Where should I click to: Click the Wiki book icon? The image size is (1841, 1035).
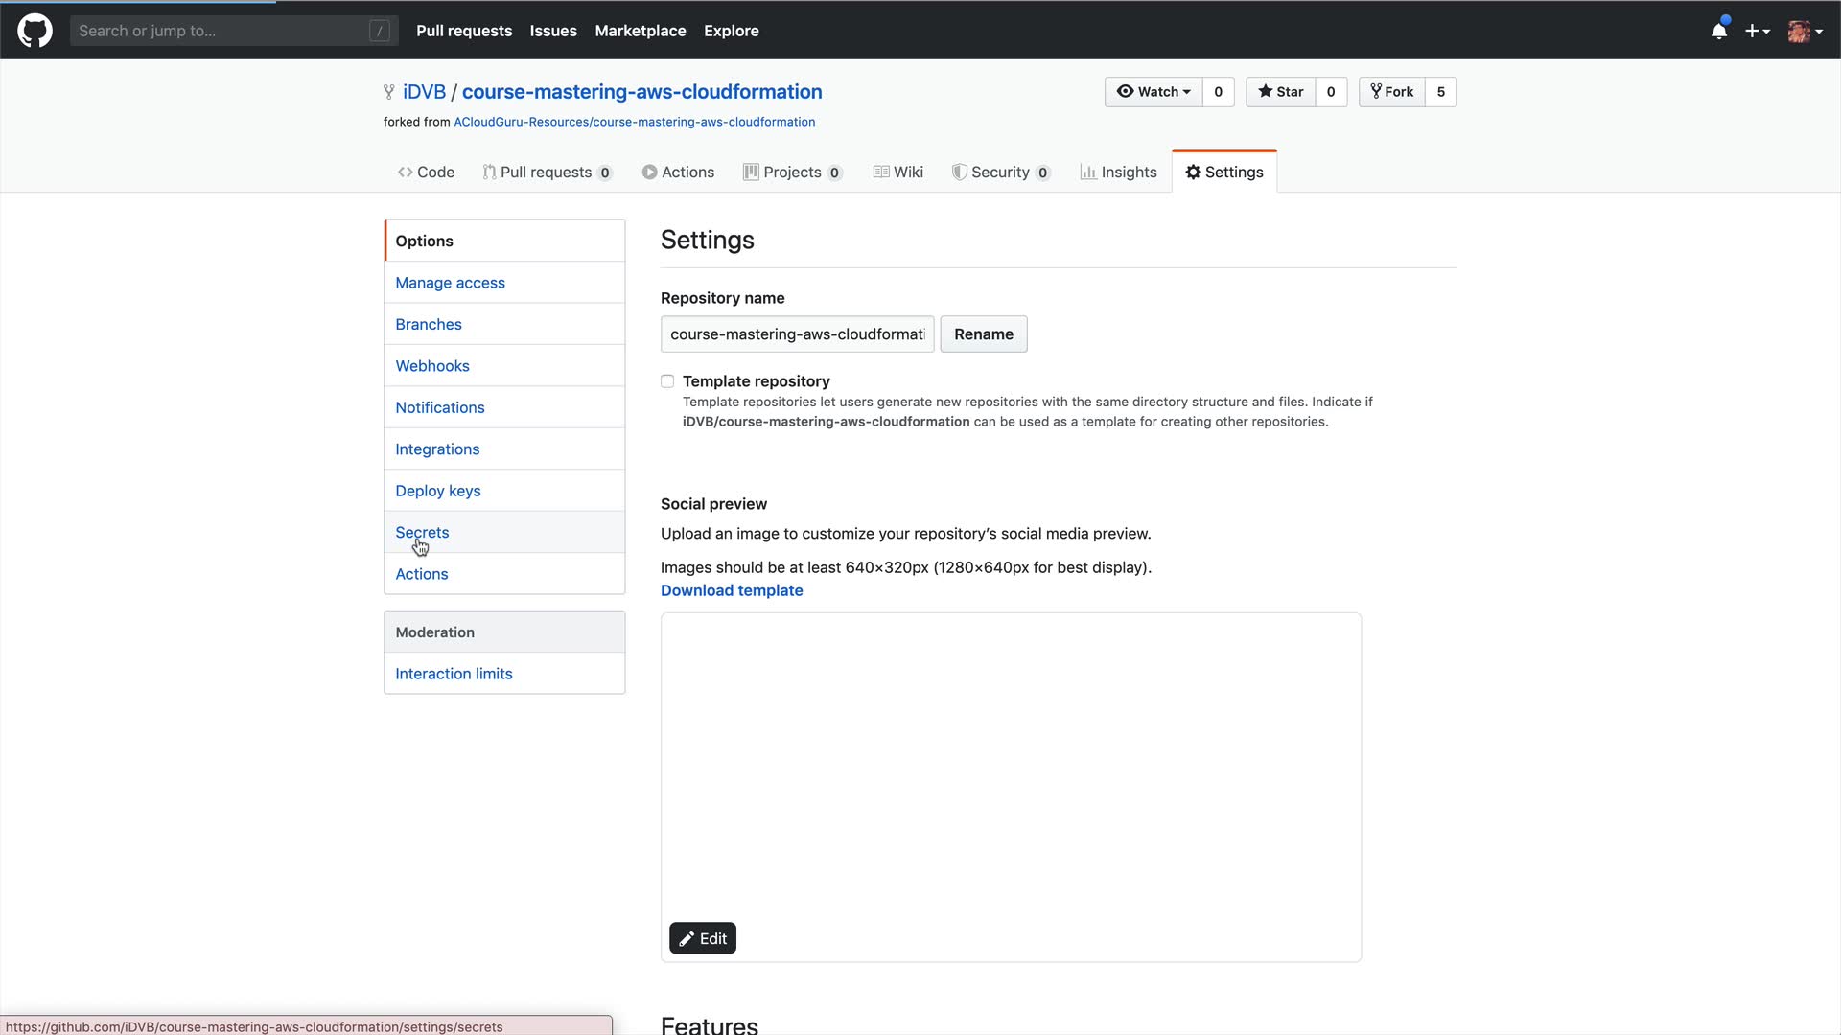[881, 172]
